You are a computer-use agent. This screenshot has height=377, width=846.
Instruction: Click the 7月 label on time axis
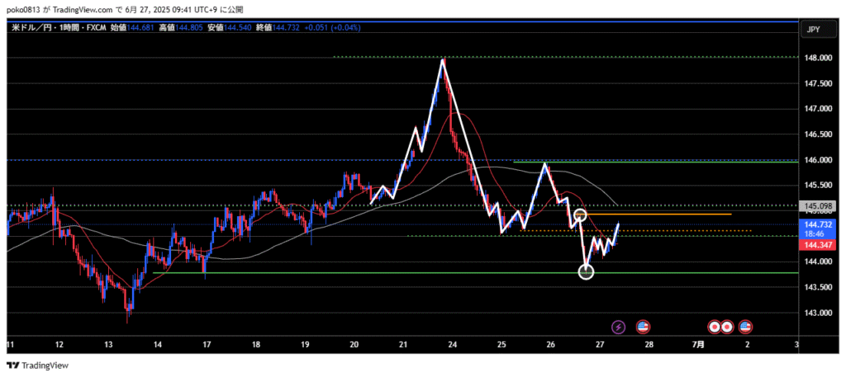click(698, 343)
